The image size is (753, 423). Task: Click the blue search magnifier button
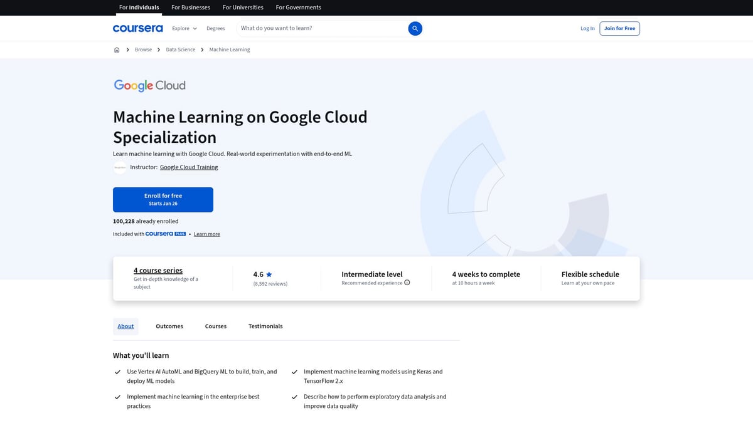pos(415,28)
